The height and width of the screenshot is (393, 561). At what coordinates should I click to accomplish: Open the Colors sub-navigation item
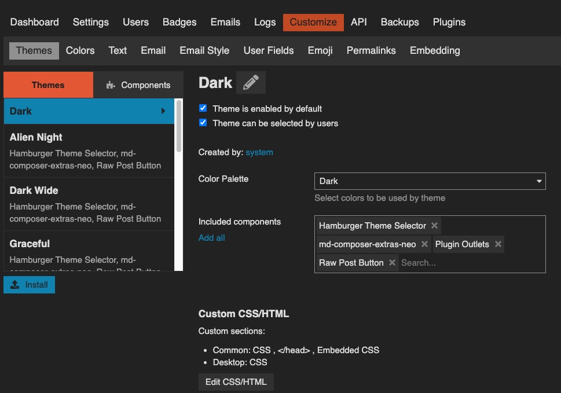80,51
